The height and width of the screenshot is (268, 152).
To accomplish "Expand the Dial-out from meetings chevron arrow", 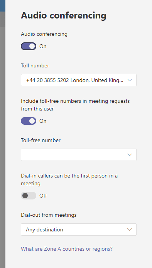I will (x=130, y=229).
